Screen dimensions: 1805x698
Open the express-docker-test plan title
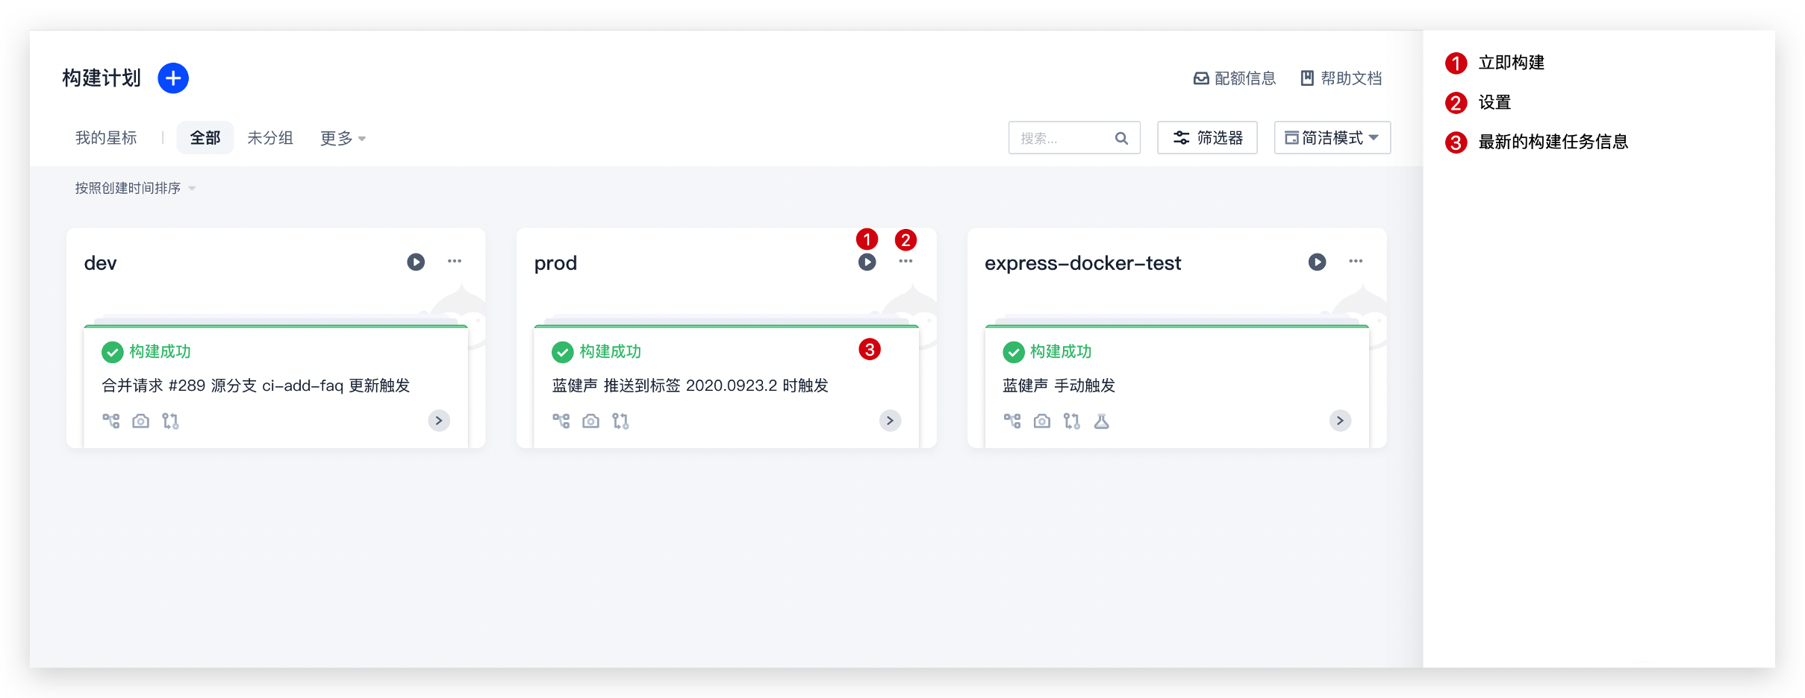click(1082, 263)
